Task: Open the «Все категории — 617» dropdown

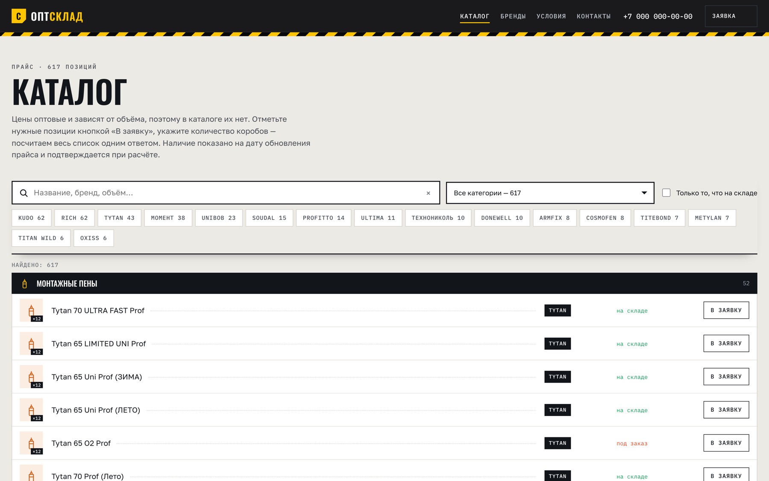Action: [550, 193]
